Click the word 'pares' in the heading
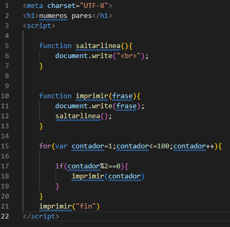 pyautogui.click(x=82, y=16)
